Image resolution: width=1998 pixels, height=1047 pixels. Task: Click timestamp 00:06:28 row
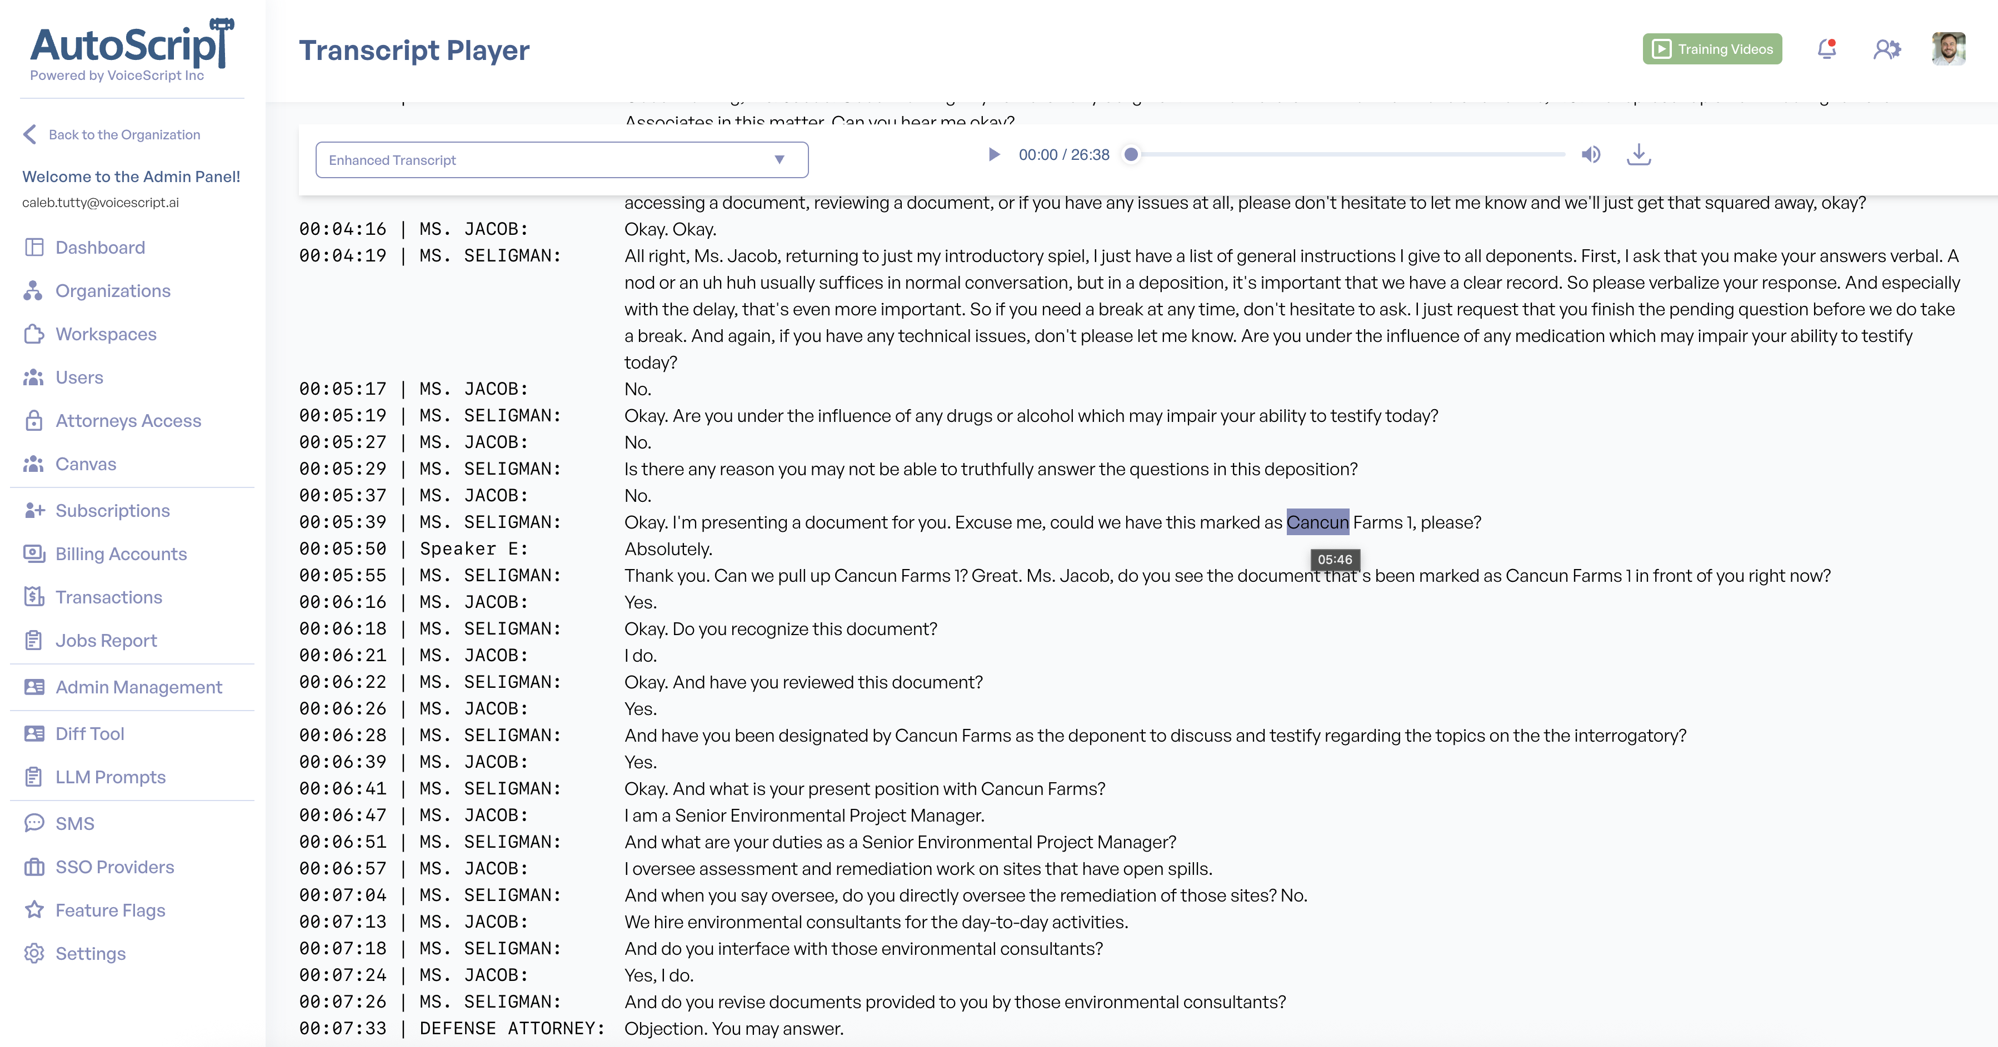(342, 736)
